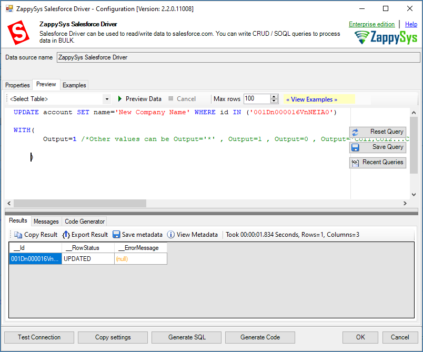Click the green Preview Data play icon

[x=120, y=99]
